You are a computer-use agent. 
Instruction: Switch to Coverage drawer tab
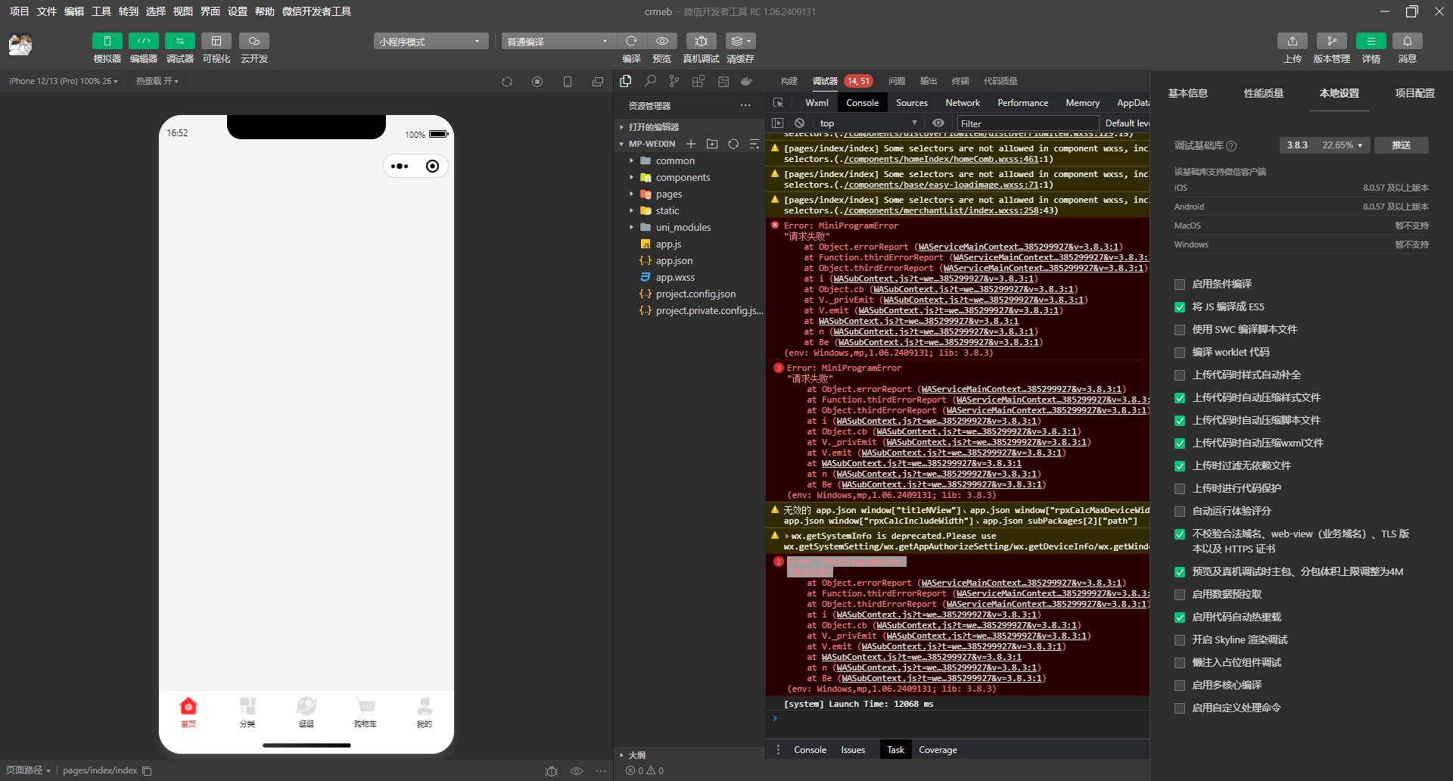click(x=938, y=750)
